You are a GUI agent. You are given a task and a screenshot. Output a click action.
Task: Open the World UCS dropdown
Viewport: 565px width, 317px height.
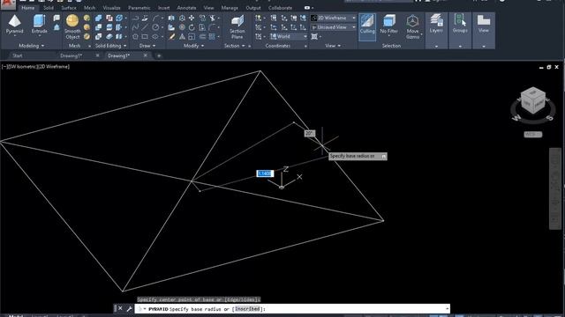pos(289,36)
